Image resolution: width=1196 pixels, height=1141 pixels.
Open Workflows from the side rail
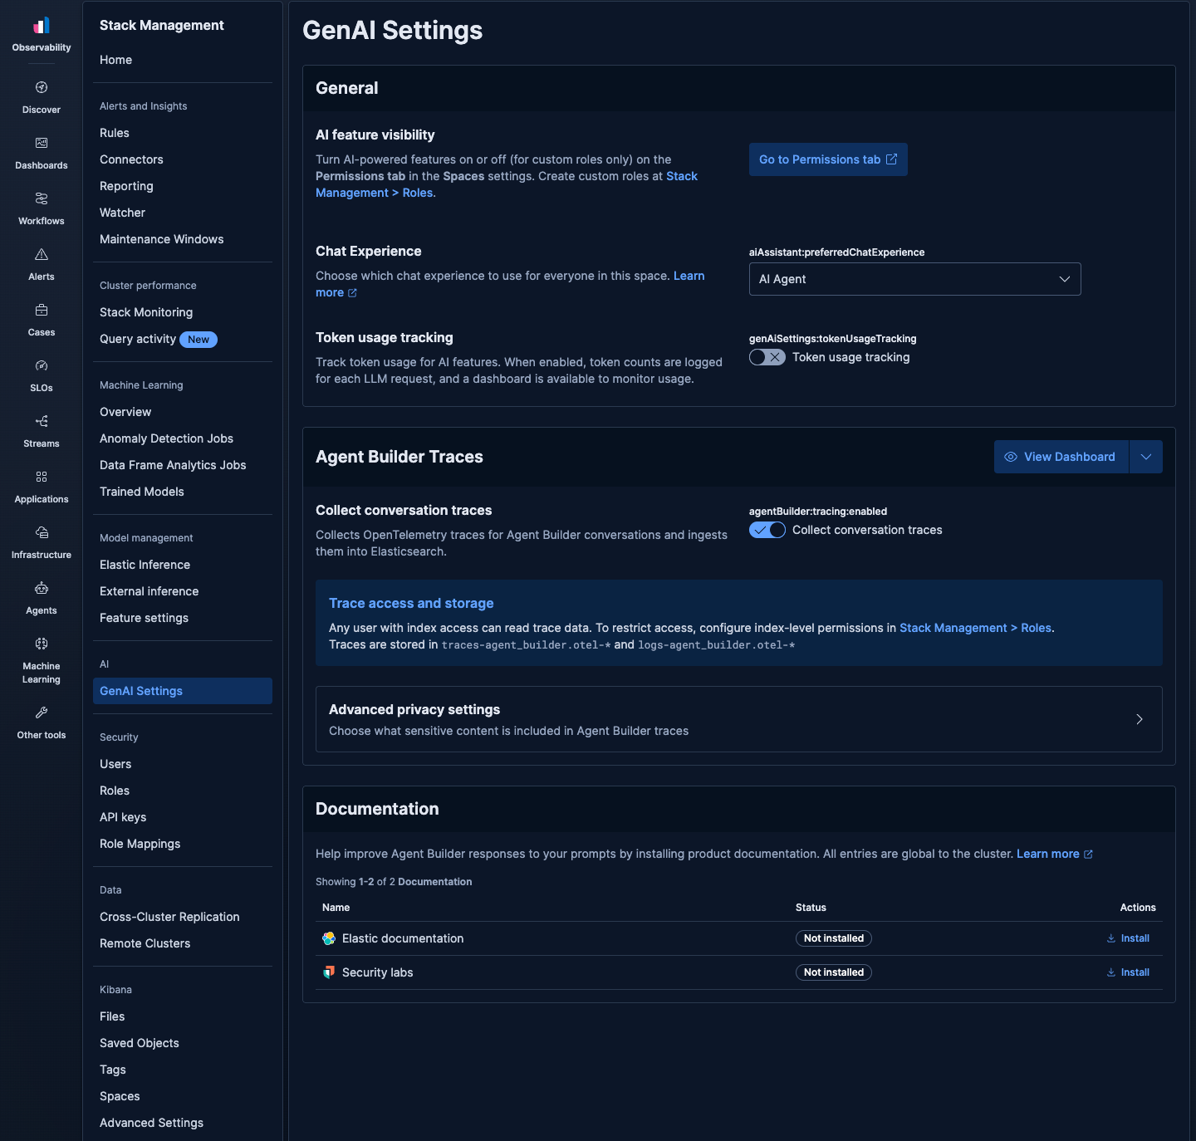pyautogui.click(x=42, y=208)
